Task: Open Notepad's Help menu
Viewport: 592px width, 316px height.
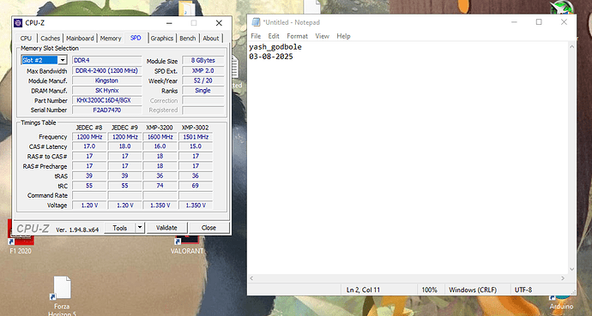Action: [343, 36]
